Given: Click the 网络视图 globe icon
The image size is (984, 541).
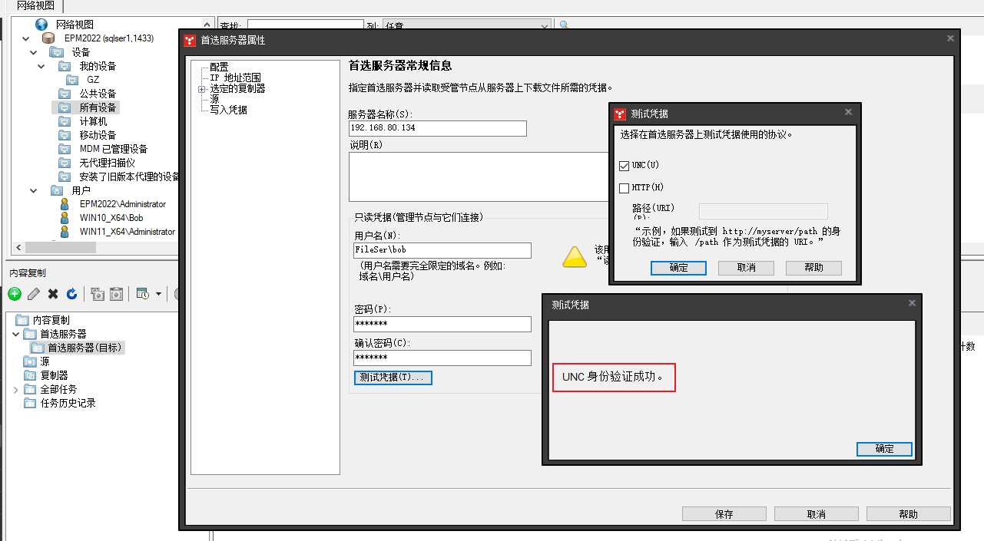Looking at the screenshot, I should tap(41, 23).
